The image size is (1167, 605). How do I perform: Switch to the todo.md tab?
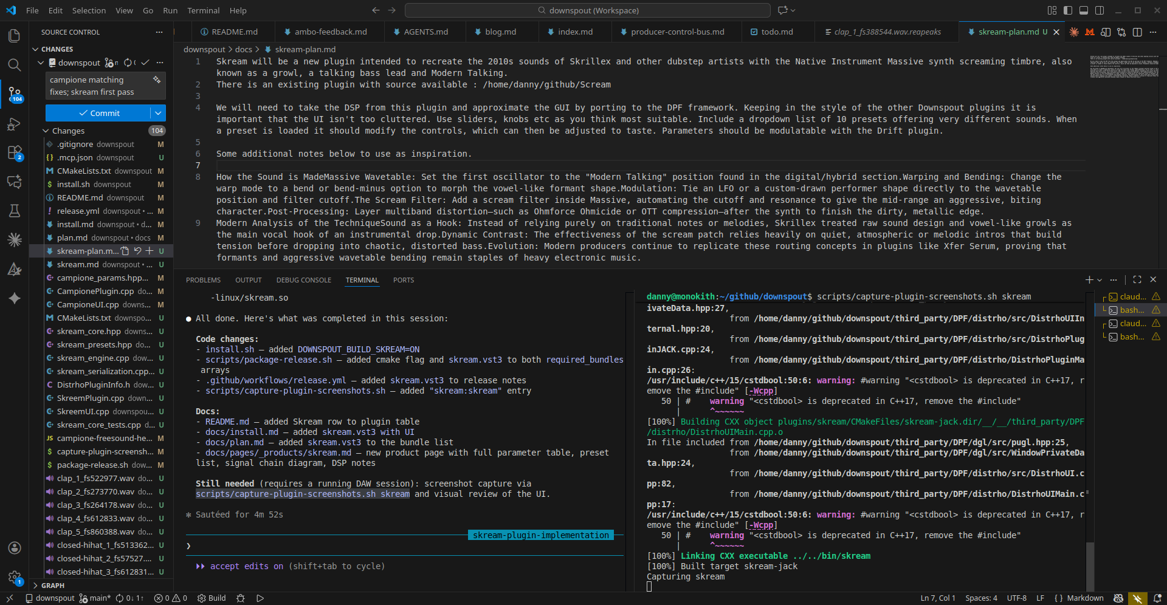pyautogui.click(x=772, y=32)
